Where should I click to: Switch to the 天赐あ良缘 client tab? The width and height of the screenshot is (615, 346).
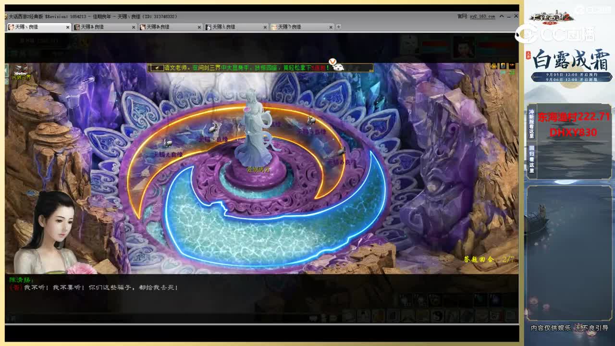point(170,27)
